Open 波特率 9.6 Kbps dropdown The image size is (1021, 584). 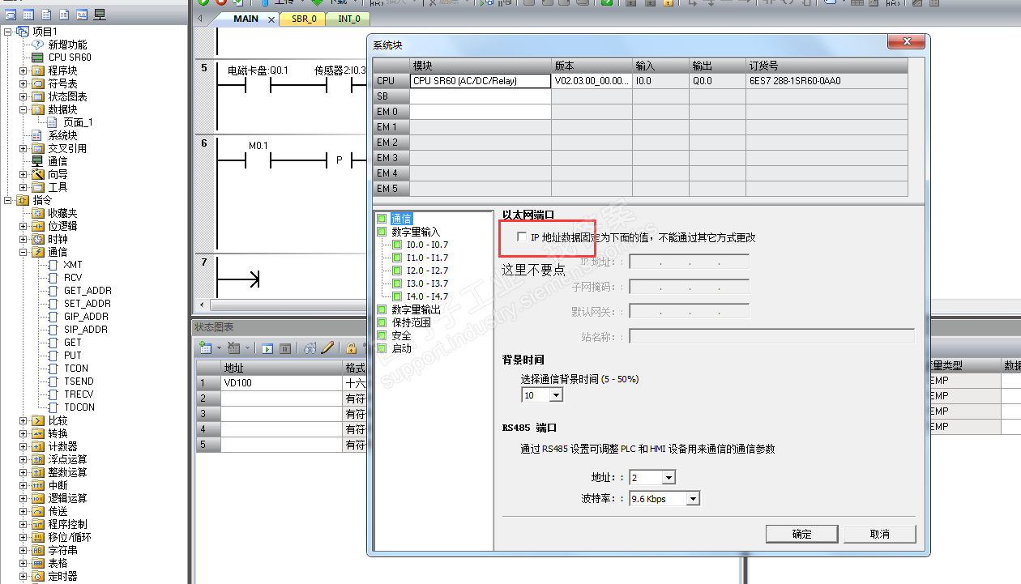click(693, 499)
